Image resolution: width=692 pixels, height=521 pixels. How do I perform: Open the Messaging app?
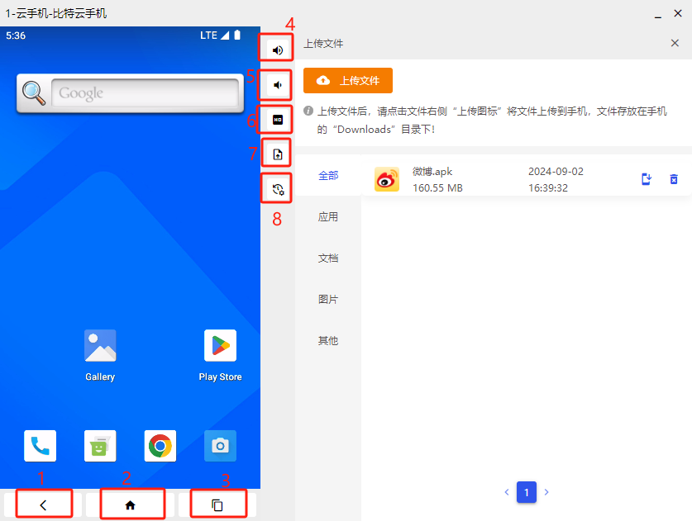100,446
